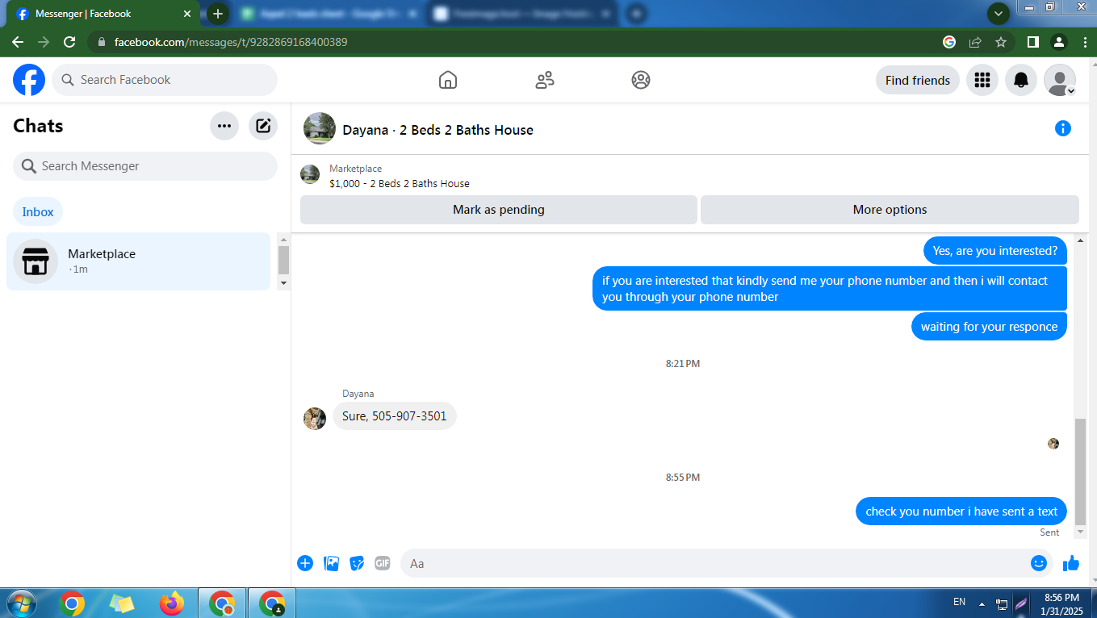Open Firefox from the taskbar

click(x=171, y=603)
